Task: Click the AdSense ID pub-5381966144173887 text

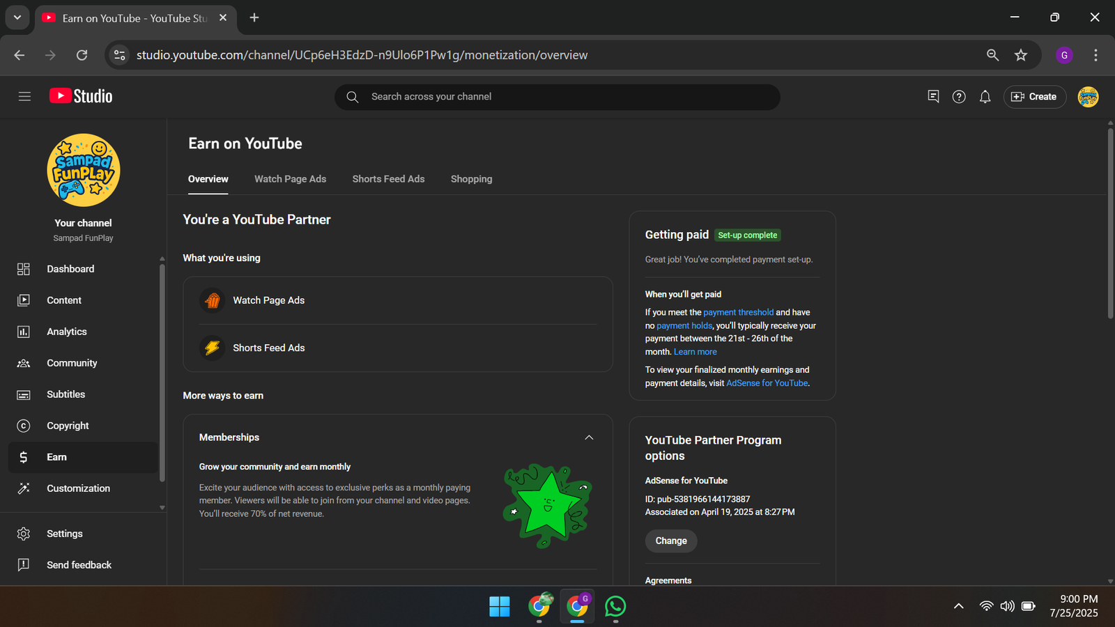Action: click(698, 499)
